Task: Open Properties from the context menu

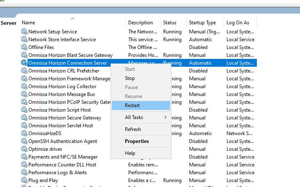Action: pyautogui.click(x=141, y=141)
